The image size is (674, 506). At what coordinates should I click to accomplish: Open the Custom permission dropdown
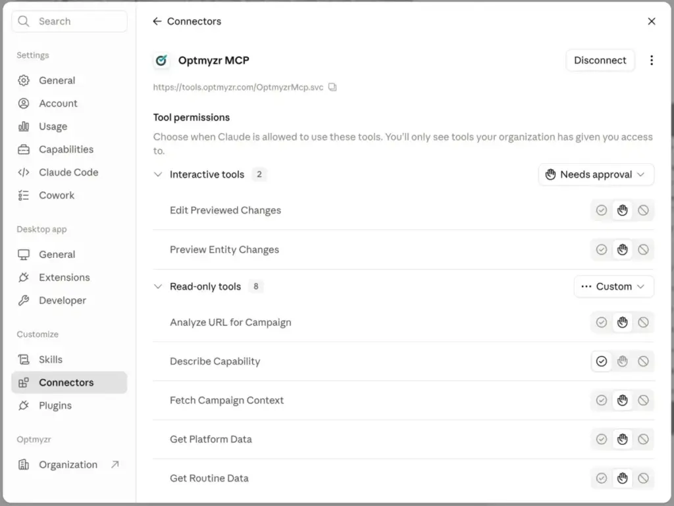pos(613,286)
